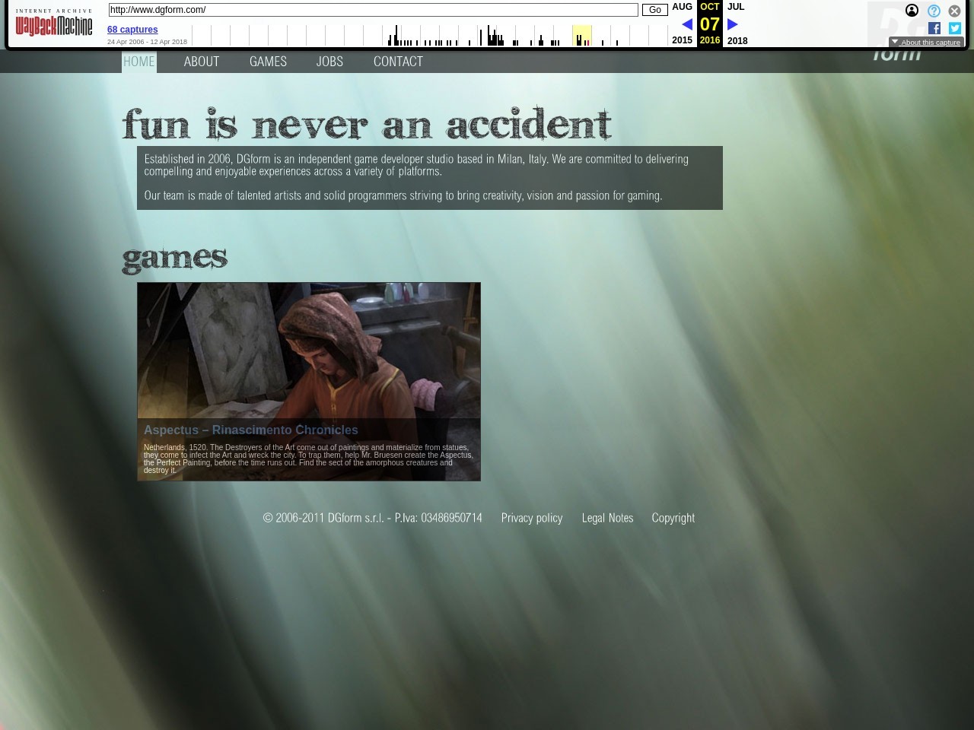This screenshot has height=730, width=974.
Task: Click the Wayback URL input field
Action: (373, 10)
